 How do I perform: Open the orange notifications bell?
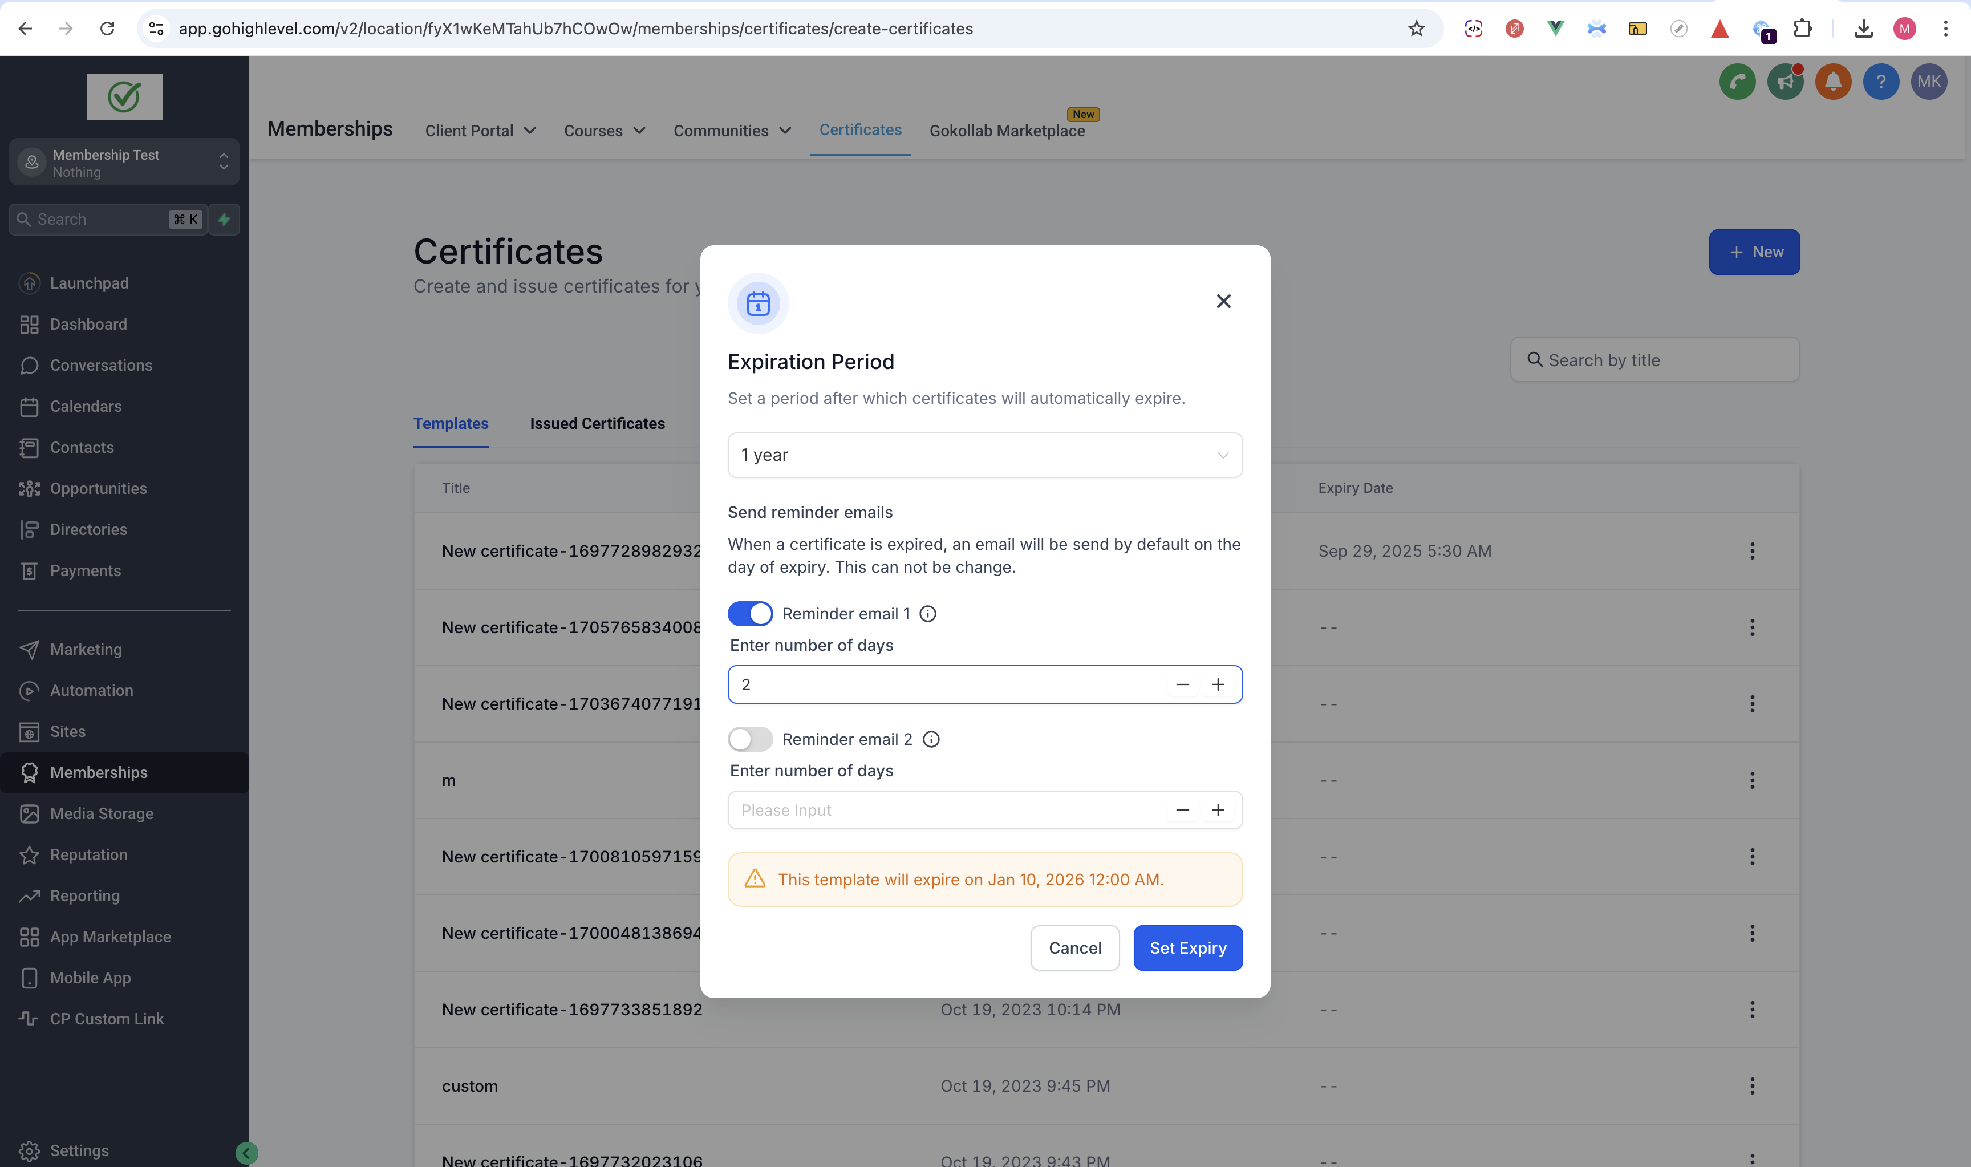coord(1832,81)
